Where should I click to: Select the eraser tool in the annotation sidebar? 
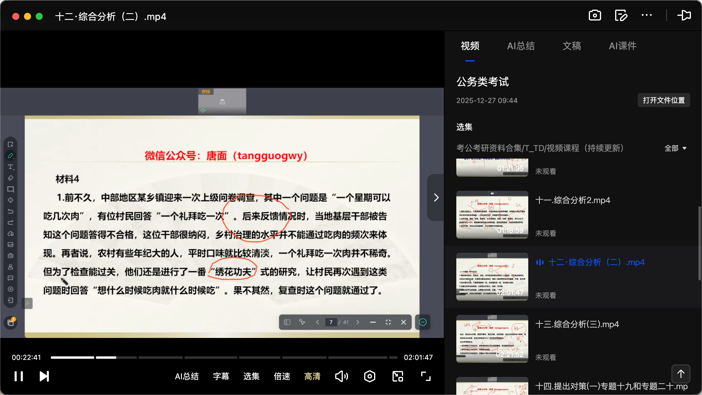pos(11,178)
